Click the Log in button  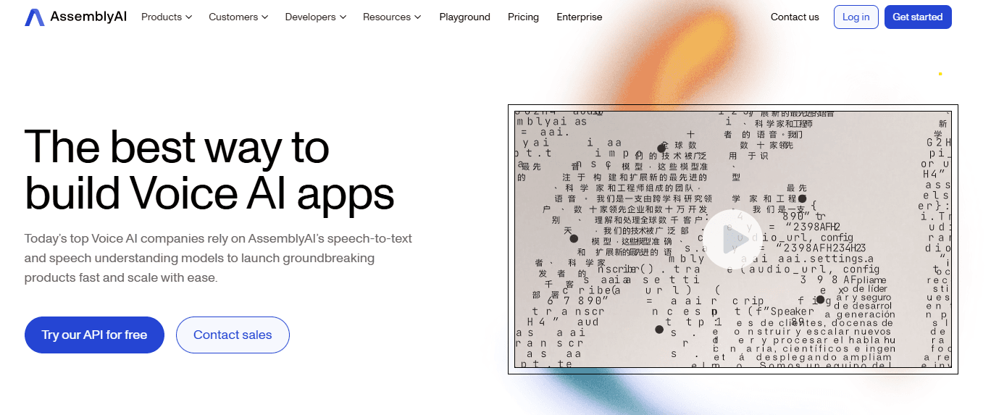[856, 17]
